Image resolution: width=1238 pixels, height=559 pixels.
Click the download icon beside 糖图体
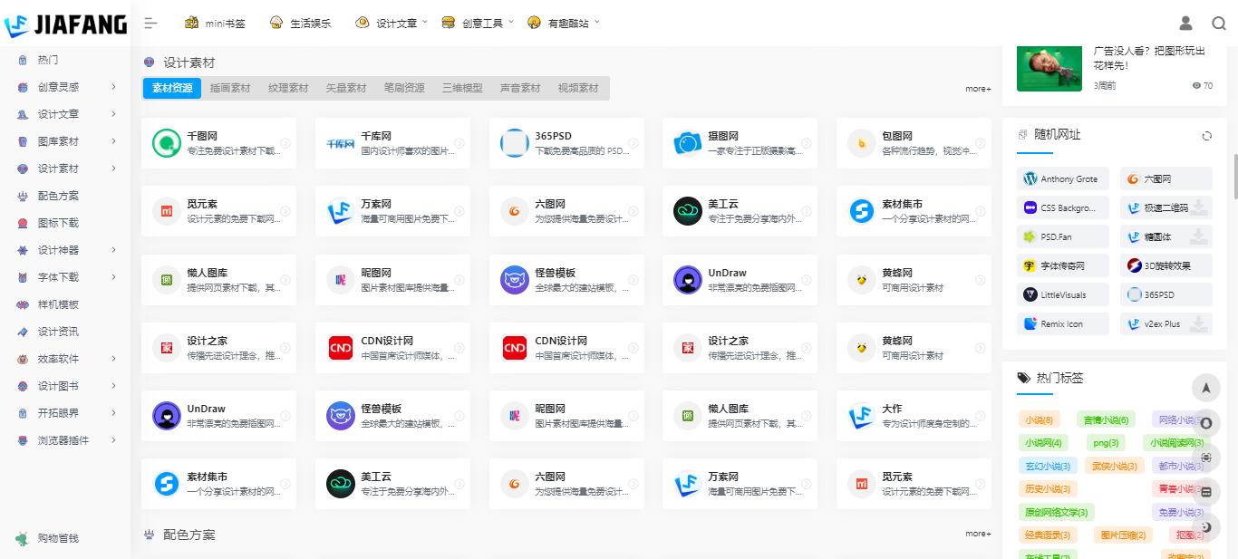point(1199,236)
